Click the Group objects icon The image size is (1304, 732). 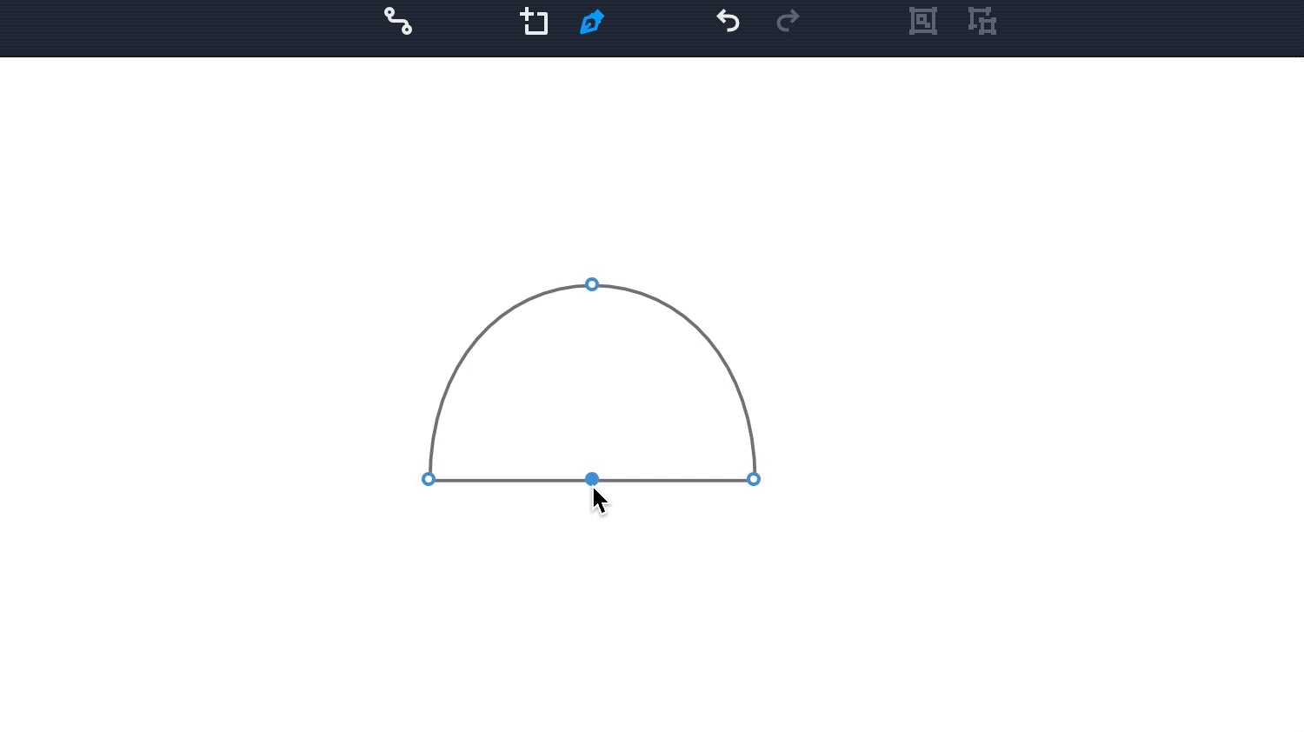tap(922, 21)
